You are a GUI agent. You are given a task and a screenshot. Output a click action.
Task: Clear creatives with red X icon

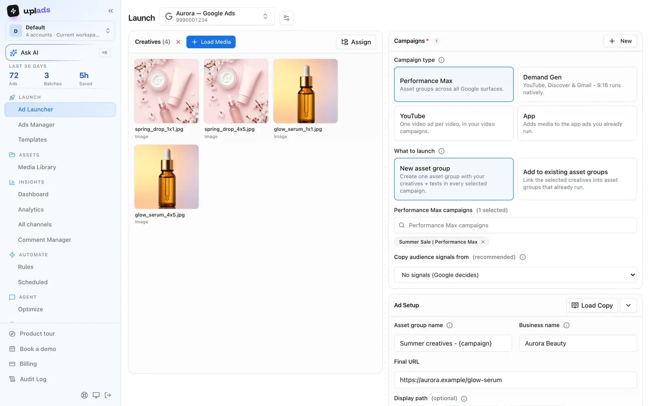tap(178, 42)
